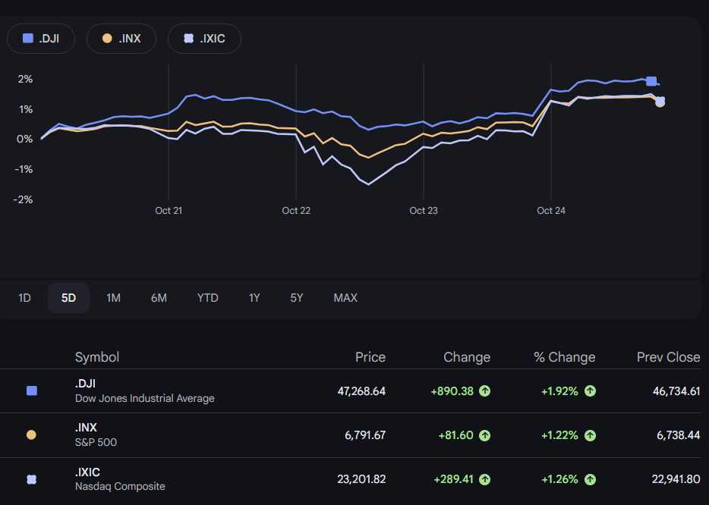Choose the 1Y time range

coord(254,298)
